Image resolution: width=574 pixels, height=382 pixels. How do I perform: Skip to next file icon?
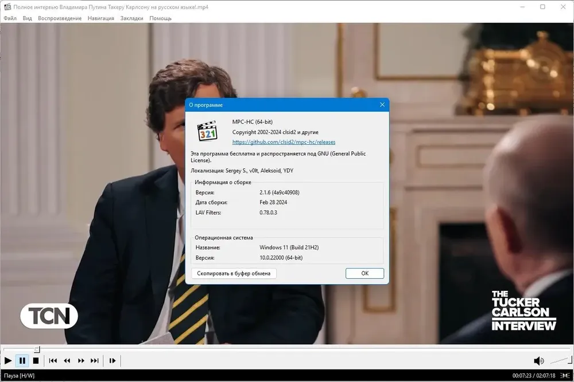(x=95, y=361)
